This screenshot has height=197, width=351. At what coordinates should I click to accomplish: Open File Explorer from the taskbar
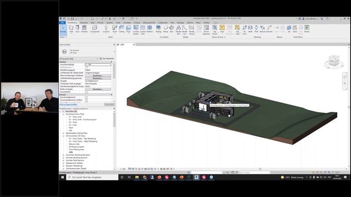[x=137, y=177]
